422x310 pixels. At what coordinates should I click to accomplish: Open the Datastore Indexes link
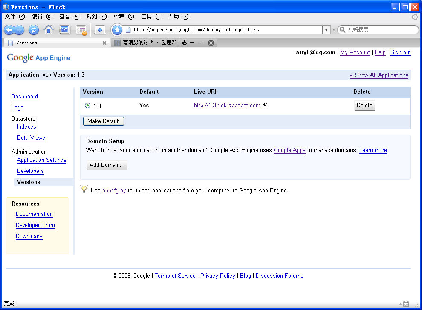coord(26,126)
